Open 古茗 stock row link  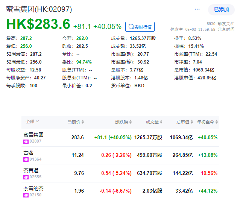tap(28, 153)
